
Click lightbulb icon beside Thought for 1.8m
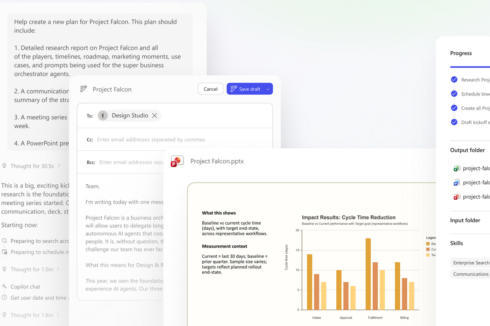point(5,315)
